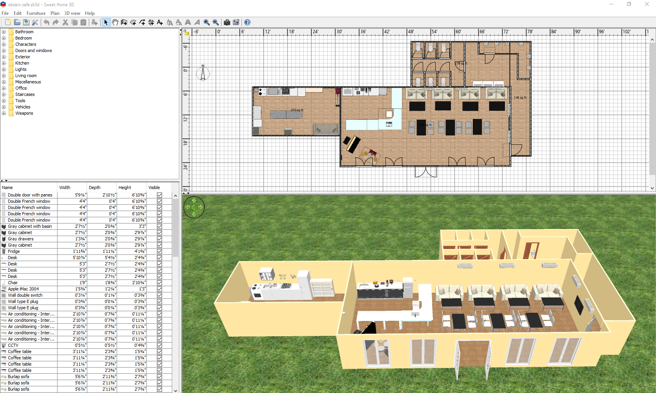The image size is (656, 393).
Task: Hide the Fridge via visibility checkbox
Action: pyautogui.click(x=159, y=251)
